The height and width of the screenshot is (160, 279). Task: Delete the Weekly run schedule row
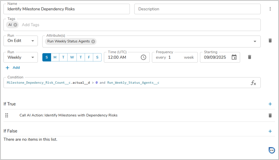click(249, 57)
